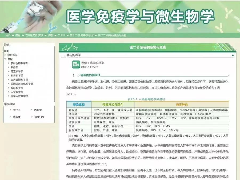The image size is (240, 180).
Task: Click the arrow icon before 学什么
Action: (x=10, y=110)
